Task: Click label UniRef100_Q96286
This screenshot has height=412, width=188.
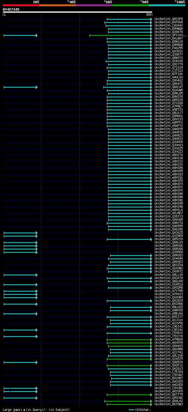Action: coord(169,229)
